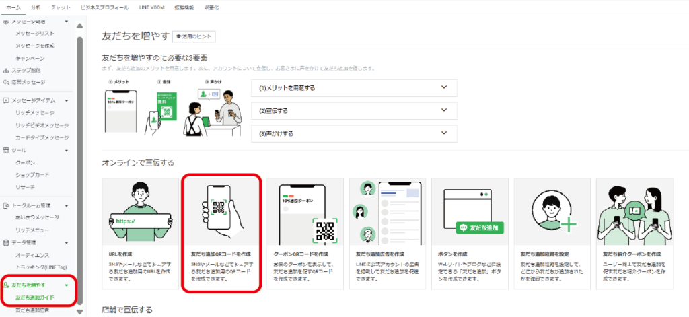Screen dimensions: 689x317
Task: Click クーポンQRコードを作成 card title
Action: (301, 254)
